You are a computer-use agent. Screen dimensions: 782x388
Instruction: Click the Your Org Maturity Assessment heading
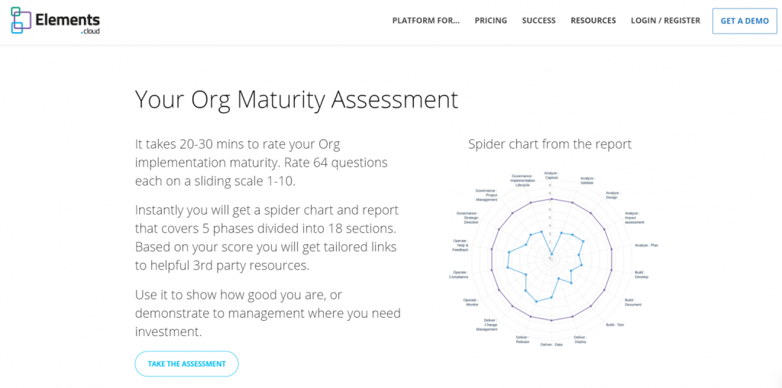tap(296, 99)
